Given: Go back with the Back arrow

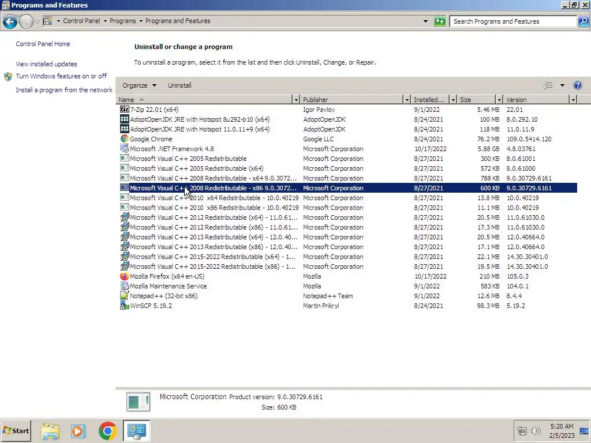Looking at the screenshot, I should [x=10, y=21].
